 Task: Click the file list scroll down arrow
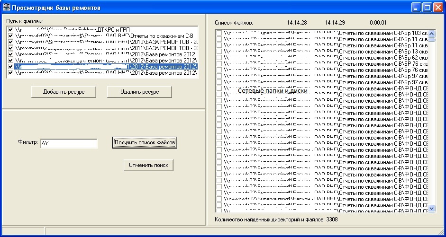pyautogui.click(x=431, y=208)
